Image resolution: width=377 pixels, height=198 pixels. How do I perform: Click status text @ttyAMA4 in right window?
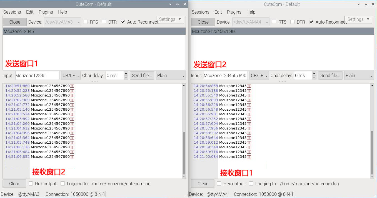(x=217, y=194)
